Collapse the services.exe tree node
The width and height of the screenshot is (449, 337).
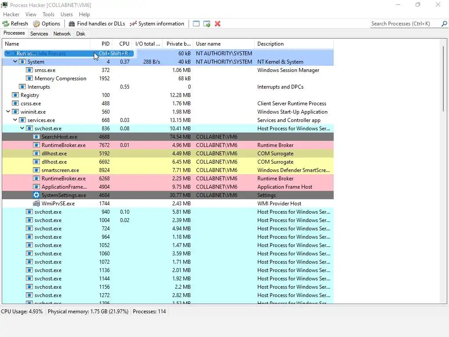tap(15, 120)
